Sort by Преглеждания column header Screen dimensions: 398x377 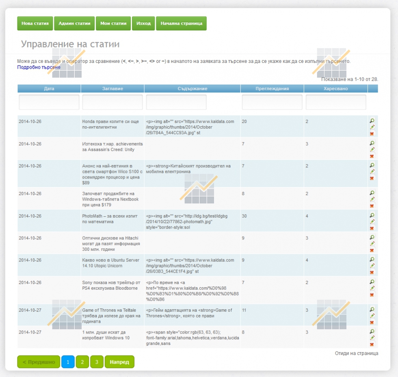click(272, 88)
